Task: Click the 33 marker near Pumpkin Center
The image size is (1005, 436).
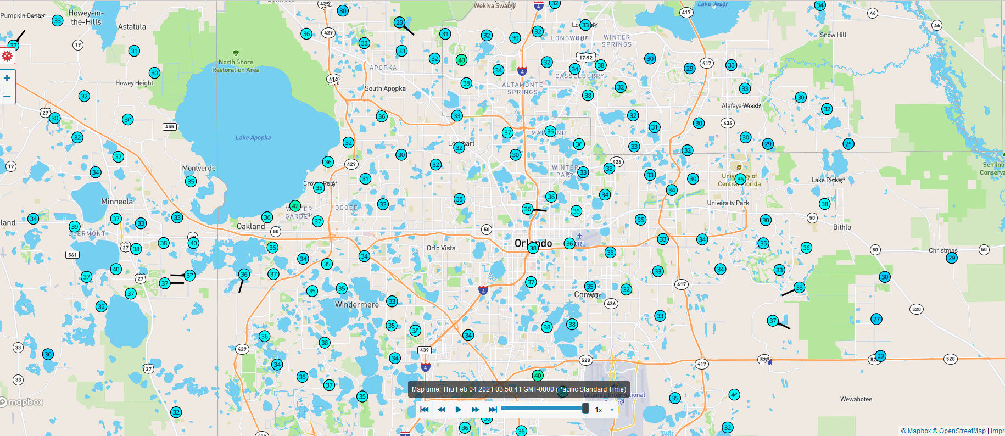Action: click(x=57, y=21)
